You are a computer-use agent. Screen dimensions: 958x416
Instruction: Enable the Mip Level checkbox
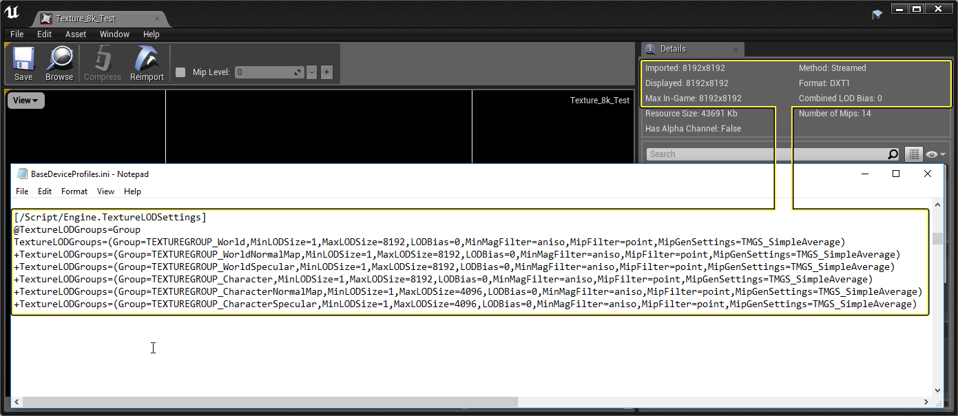(x=180, y=72)
